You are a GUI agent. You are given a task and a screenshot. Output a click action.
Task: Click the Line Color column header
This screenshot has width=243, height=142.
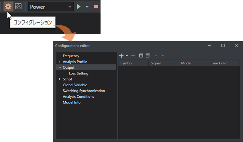pyautogui.click(x=225, y=63)
